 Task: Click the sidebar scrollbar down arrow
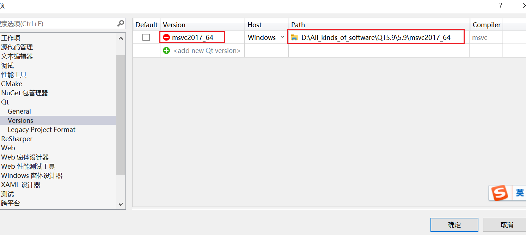pyautogui.click(x=121, y=204)
